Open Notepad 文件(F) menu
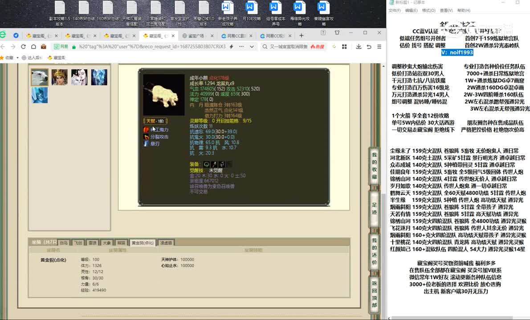 394,11
